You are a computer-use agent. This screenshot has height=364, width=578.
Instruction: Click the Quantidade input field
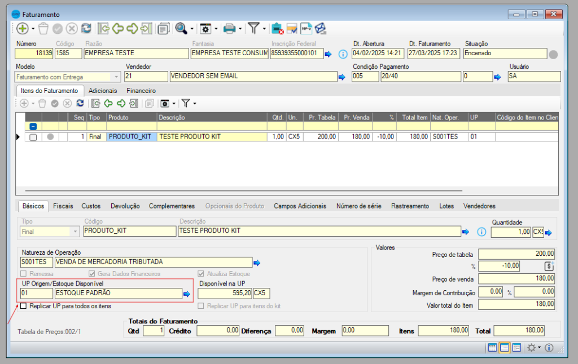click(511, 232)
